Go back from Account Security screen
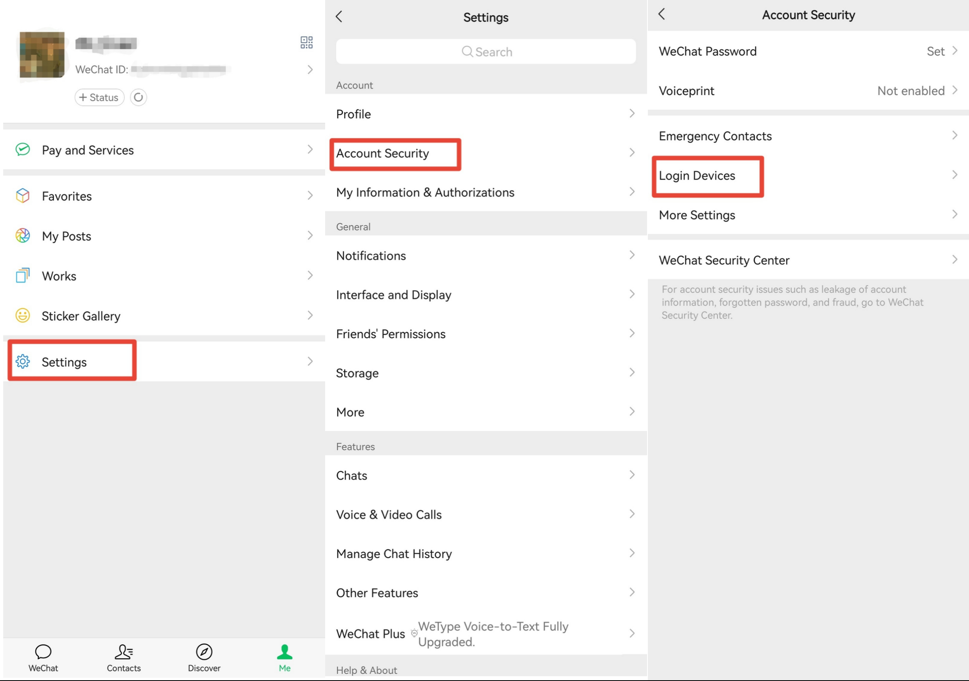Viewport: 969px width, 681px height. click(662, 14)
